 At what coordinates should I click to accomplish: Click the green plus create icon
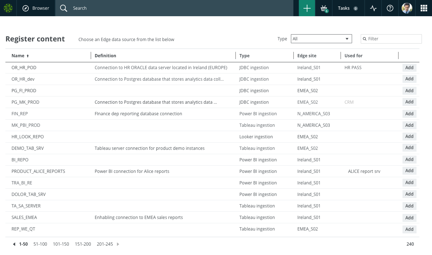(x=307, y=8)
